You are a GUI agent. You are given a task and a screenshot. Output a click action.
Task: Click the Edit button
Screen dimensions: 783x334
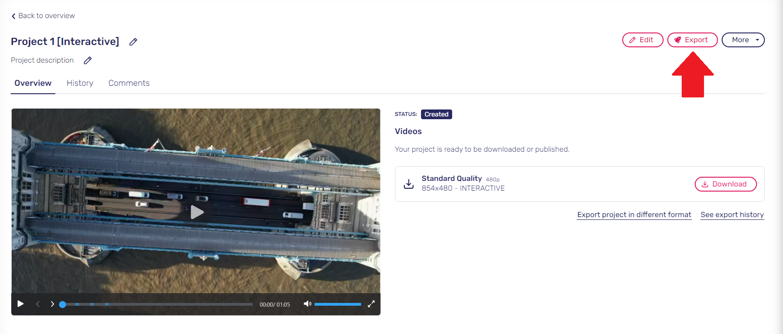coord(643,40)
